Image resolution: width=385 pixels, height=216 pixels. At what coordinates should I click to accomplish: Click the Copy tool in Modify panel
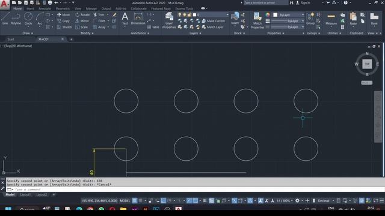[x=63, y=21]
